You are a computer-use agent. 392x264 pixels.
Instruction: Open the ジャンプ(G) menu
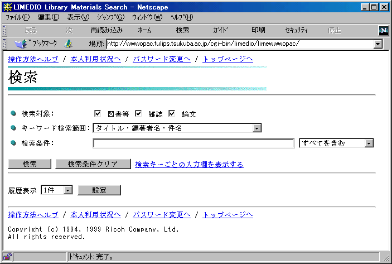tap(110, 17)
